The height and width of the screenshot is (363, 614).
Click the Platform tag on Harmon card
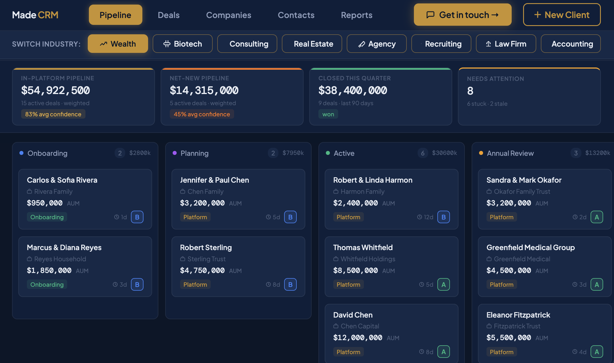[348, 217]
